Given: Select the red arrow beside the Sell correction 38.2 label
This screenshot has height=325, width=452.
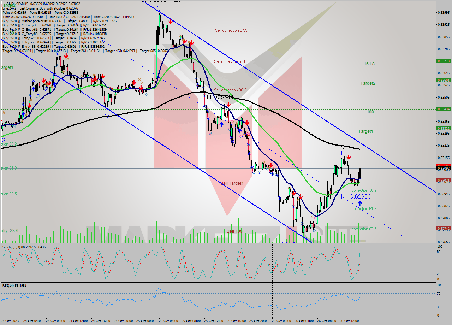Looking at the screenshot, I should [229, 104].
